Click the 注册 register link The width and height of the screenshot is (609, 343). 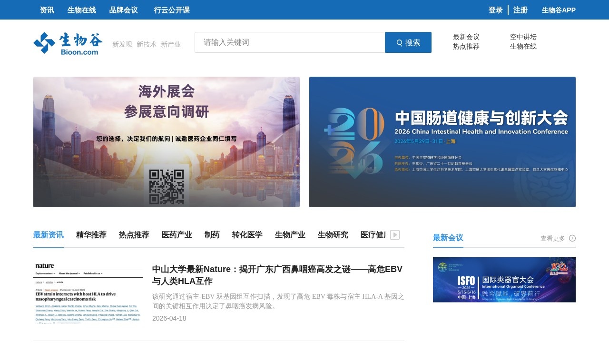[521, 10]
